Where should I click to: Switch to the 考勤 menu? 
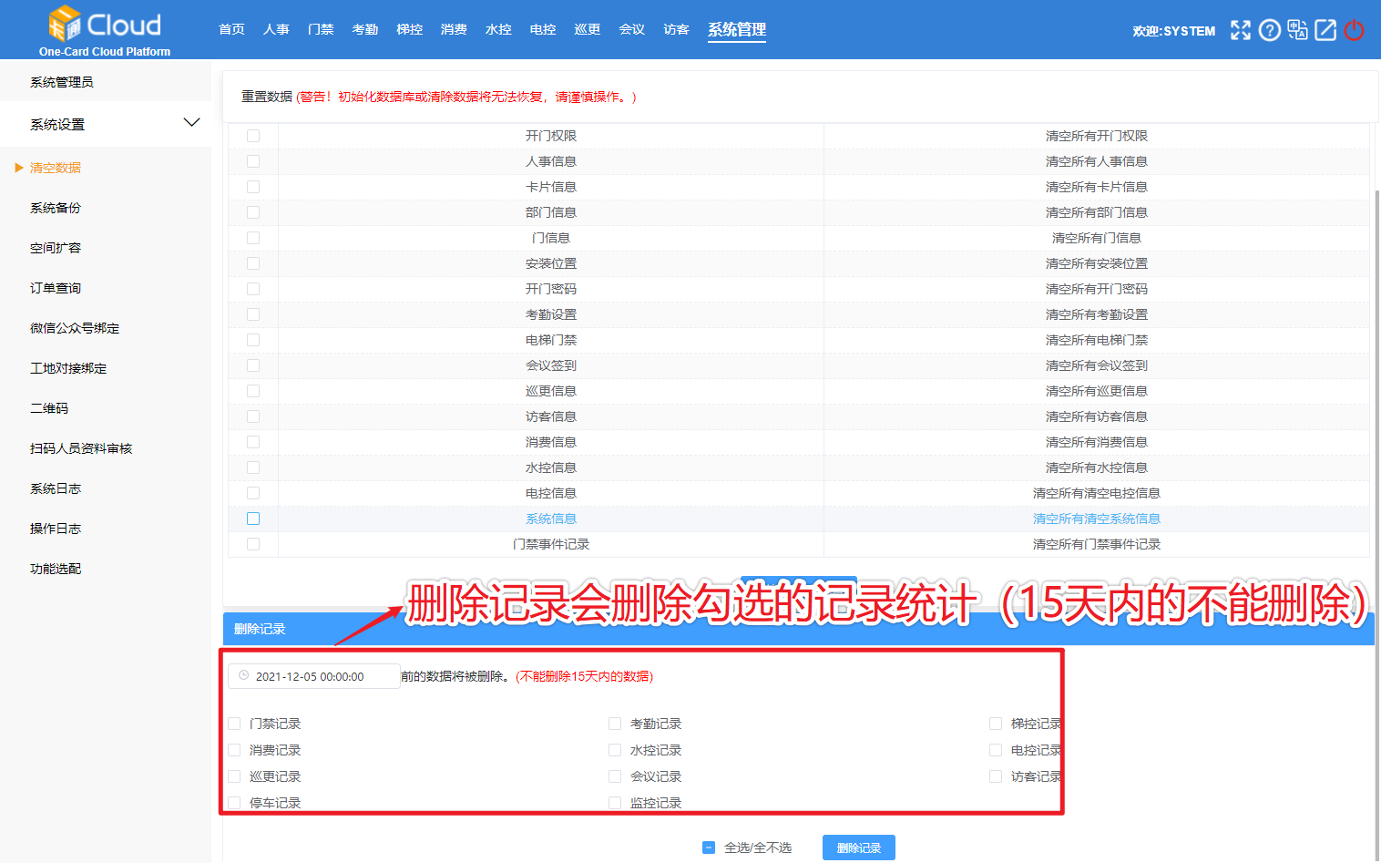coord(365,29)
